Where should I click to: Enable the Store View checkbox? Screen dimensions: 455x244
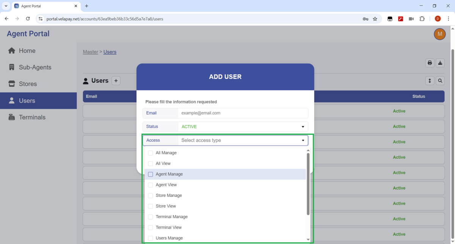click(x=151, y=206)
